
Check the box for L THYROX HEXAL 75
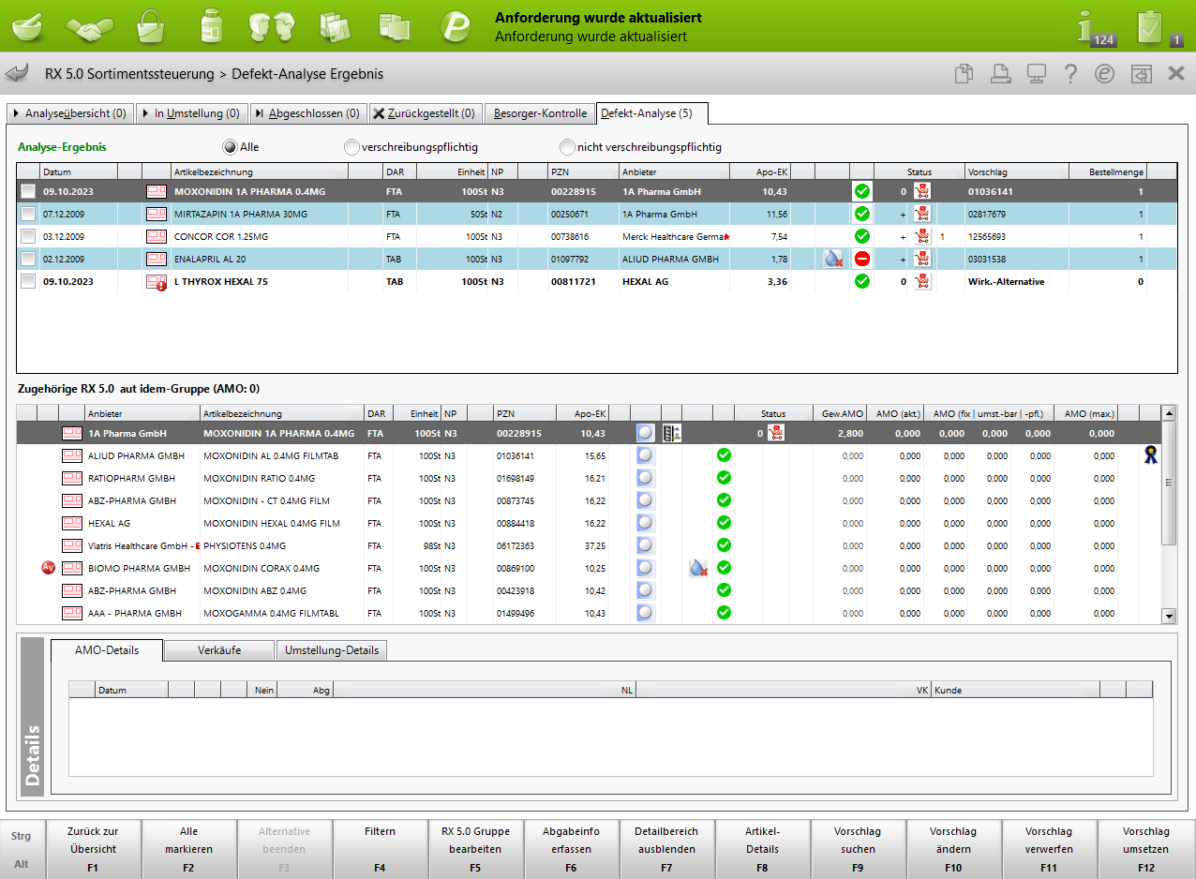(x=28, y=281)
